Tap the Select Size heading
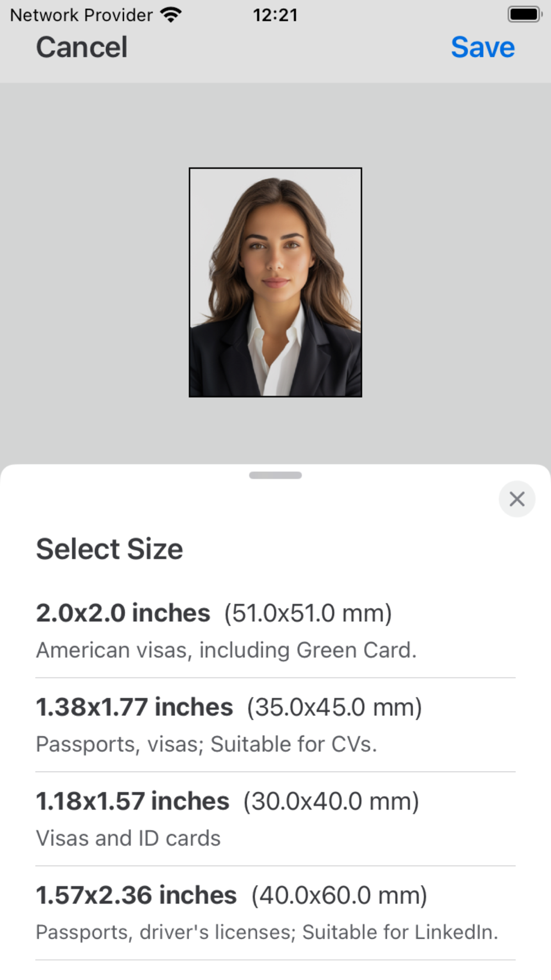The image size is (551, 980). tap(109, 549)
